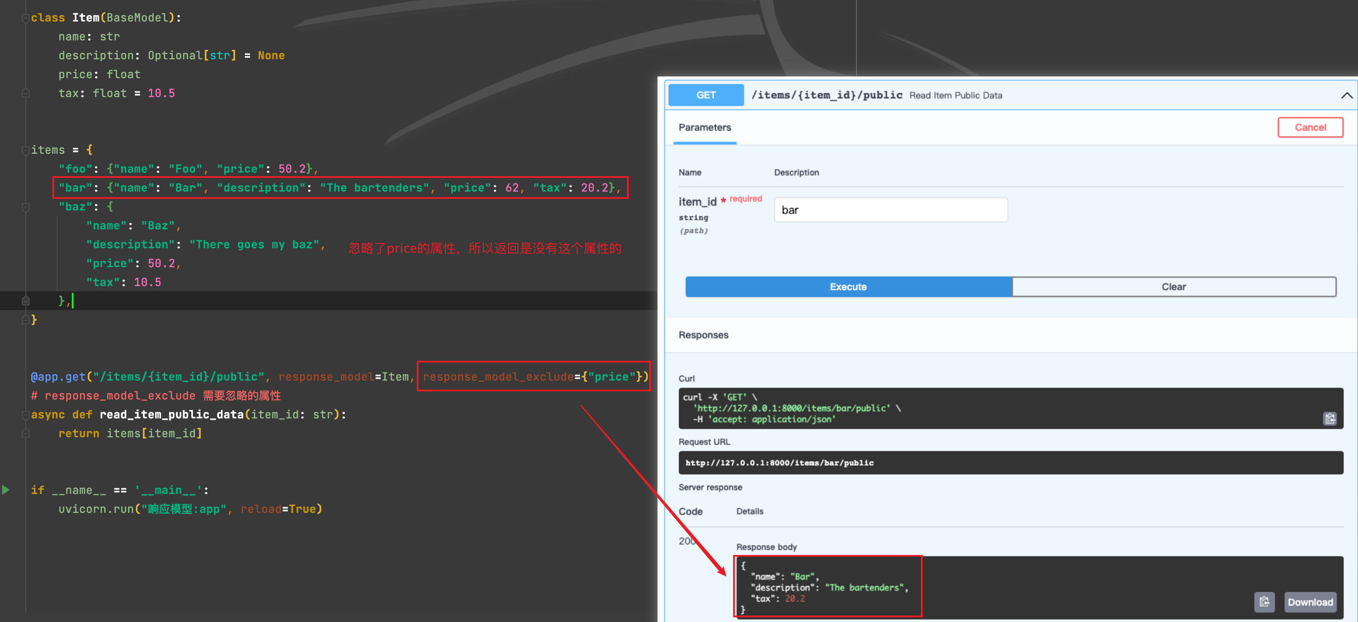Place cursor on the "foo" dictionary line
The image size is (1358, 622).
click(188, 169)
